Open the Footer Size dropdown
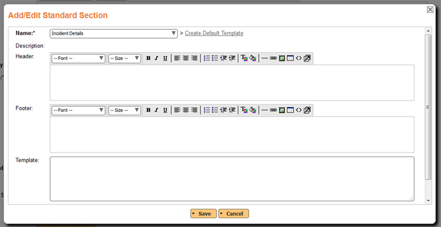The width and height of the screenshot is (441, 227). 124,110
